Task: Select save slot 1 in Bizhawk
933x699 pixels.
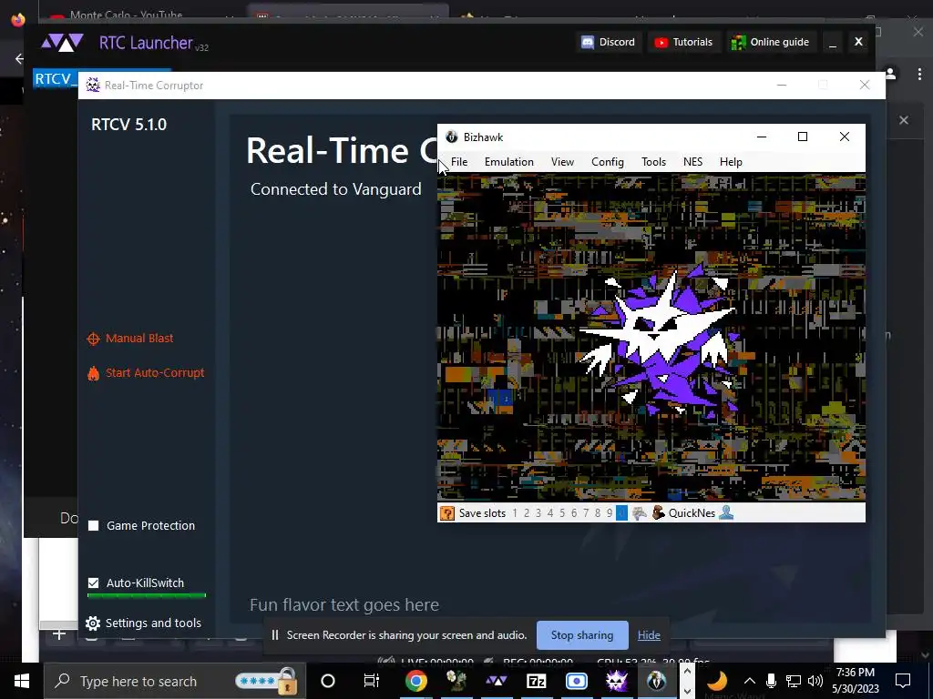Action: (515, 513)
